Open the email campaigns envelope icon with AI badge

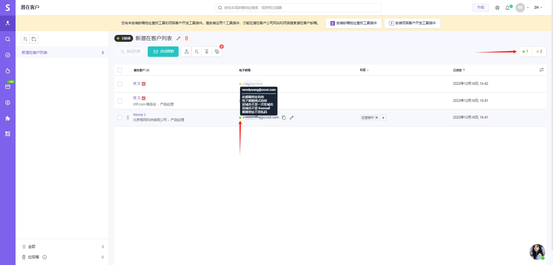tap(8, 87)
